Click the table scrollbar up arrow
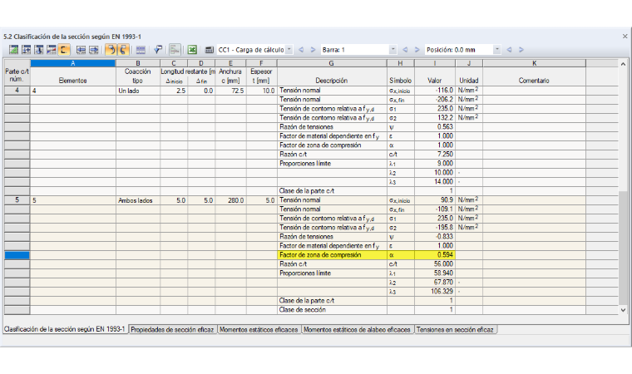Screen dimensions: 632x374 click(x=623, y=64)
